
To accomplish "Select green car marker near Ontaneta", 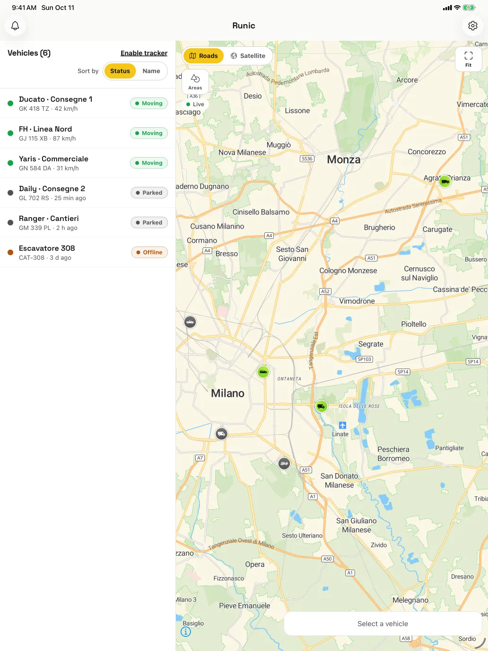I will (263, 372).
